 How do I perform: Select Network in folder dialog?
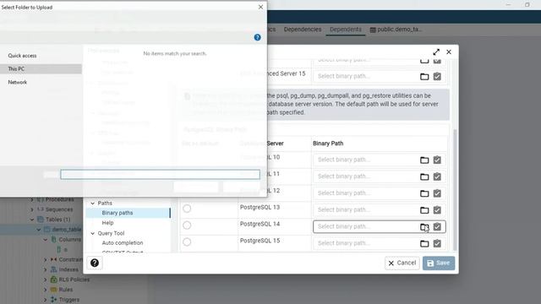pyautogui.click(x=17, y=82)
